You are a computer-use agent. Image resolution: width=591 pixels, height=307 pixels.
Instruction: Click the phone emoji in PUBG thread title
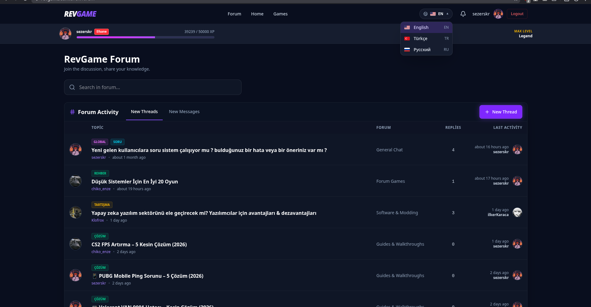[95, 276]
